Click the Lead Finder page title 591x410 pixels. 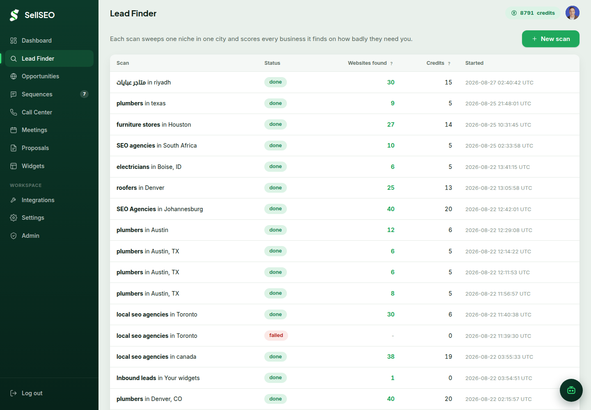pyautogui.click(x=133, y=14)
